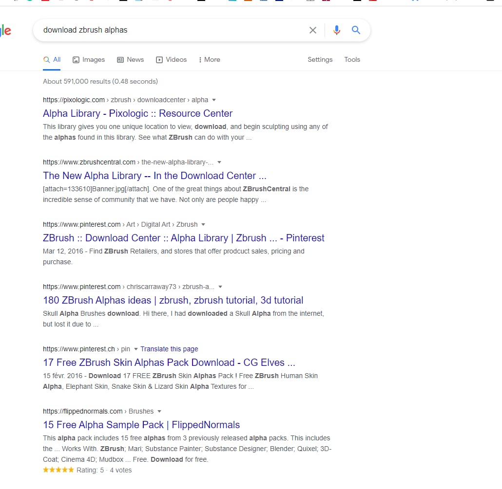Click the pixologic.com breadcrumb URL
The width and height of the screenshot is (502, 489).
(126, 100)
